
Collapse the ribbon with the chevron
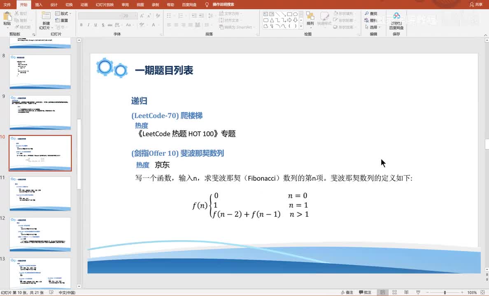pos(486,35)
